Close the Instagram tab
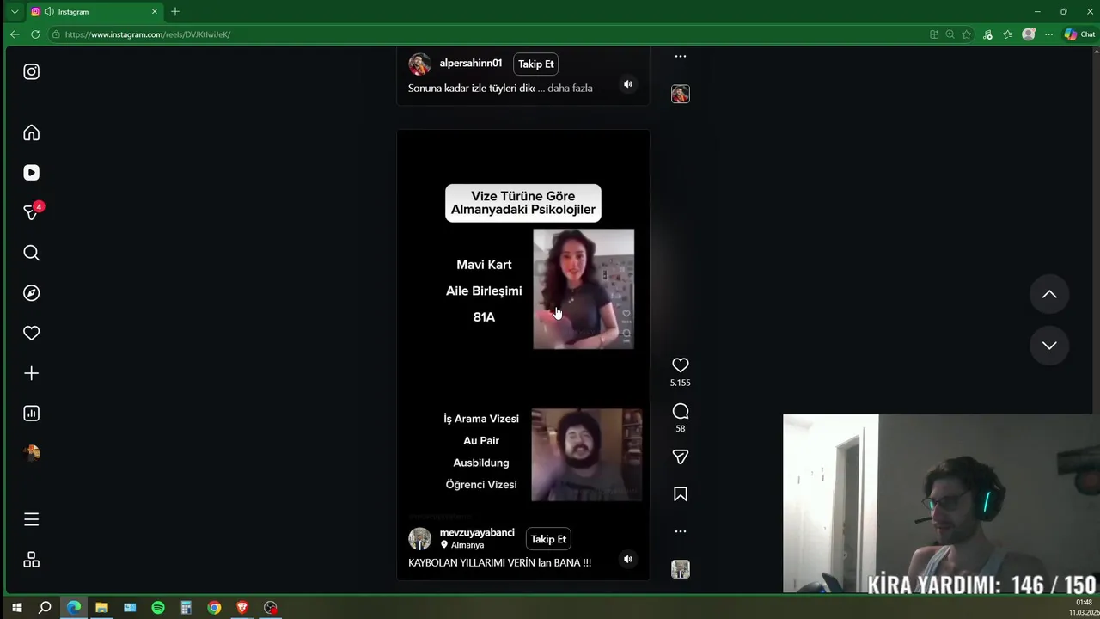The image size is (1100, 619). 155,12
